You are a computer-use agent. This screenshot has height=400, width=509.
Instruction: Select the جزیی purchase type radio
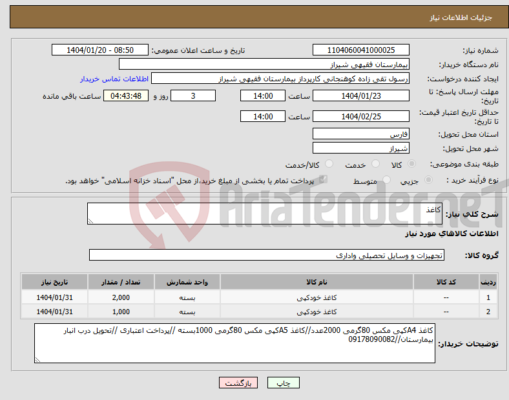[428, 179]
